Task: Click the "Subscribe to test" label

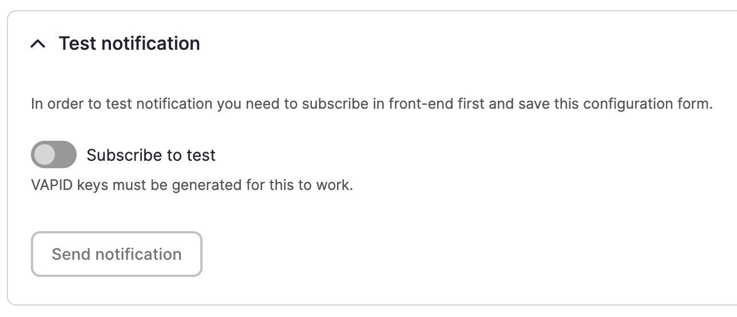Action: [151, 155]
